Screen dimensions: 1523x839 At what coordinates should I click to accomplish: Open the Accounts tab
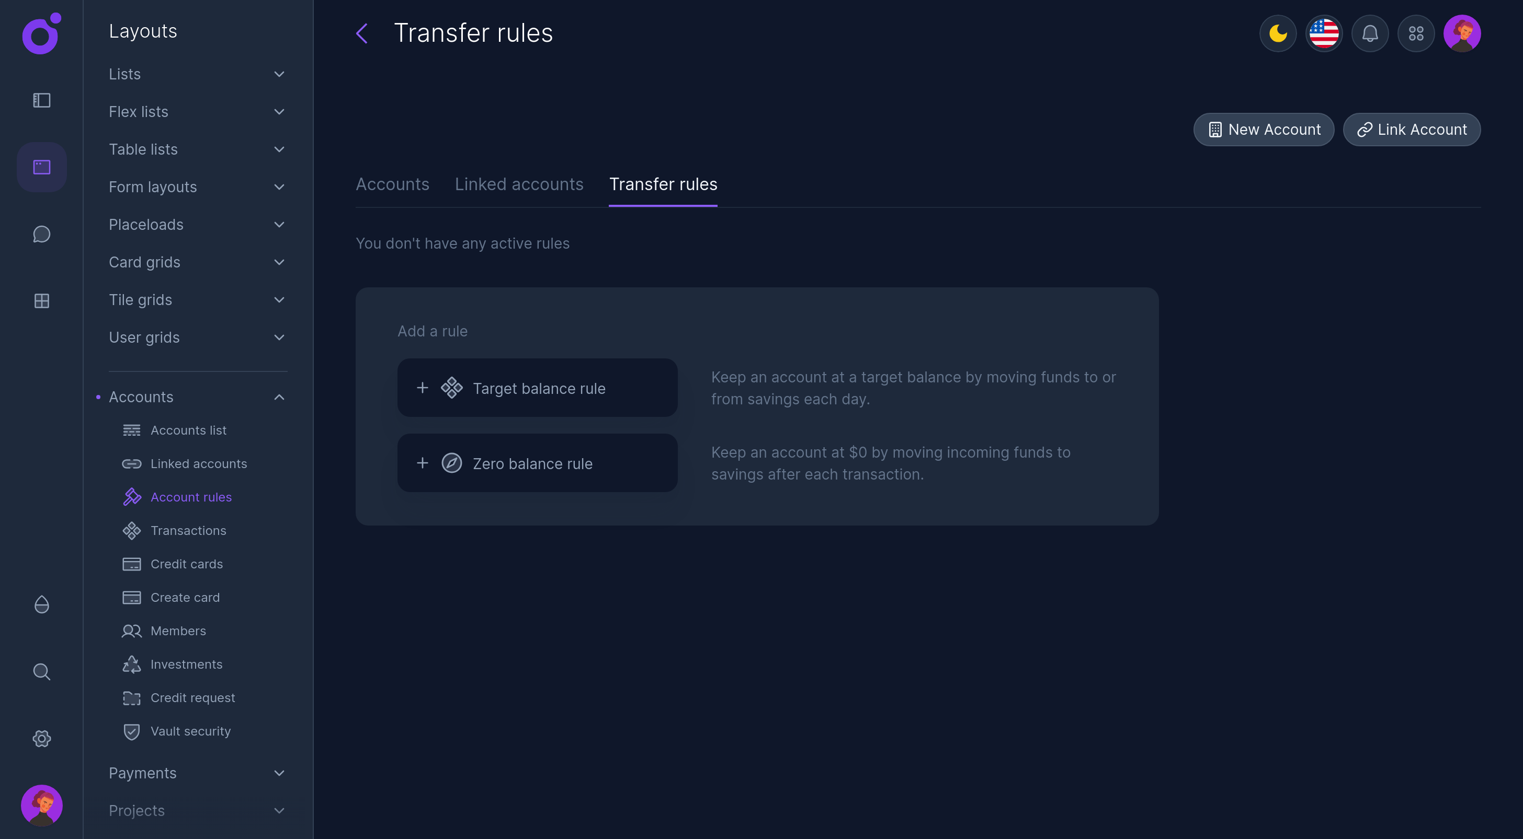(392, 184)
